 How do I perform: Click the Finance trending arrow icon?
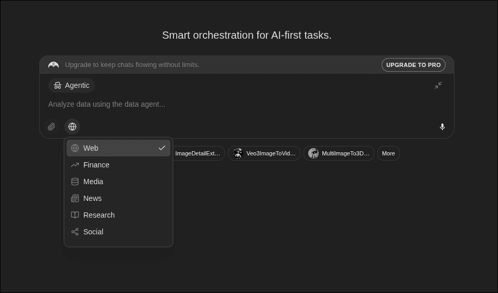pyautogui.click(x=75, y=165)
